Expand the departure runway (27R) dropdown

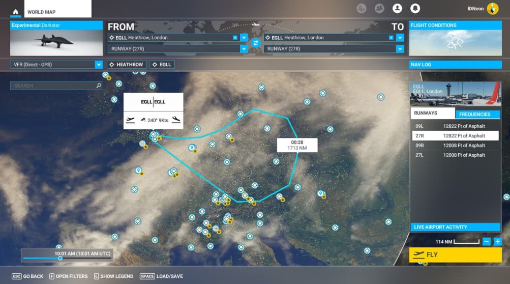(244, 49)
